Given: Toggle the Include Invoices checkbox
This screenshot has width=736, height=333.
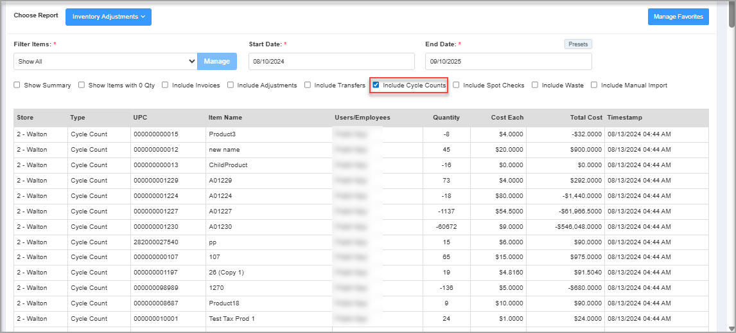Looking at the screenshot, I should pyautogui.click(x=165, y=85).
